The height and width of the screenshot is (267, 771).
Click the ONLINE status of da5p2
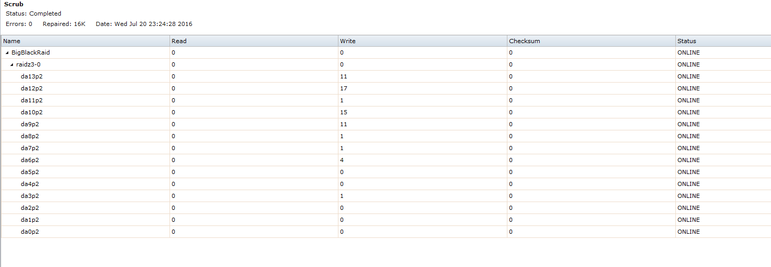pyautogui.click(x=688, y=172)
